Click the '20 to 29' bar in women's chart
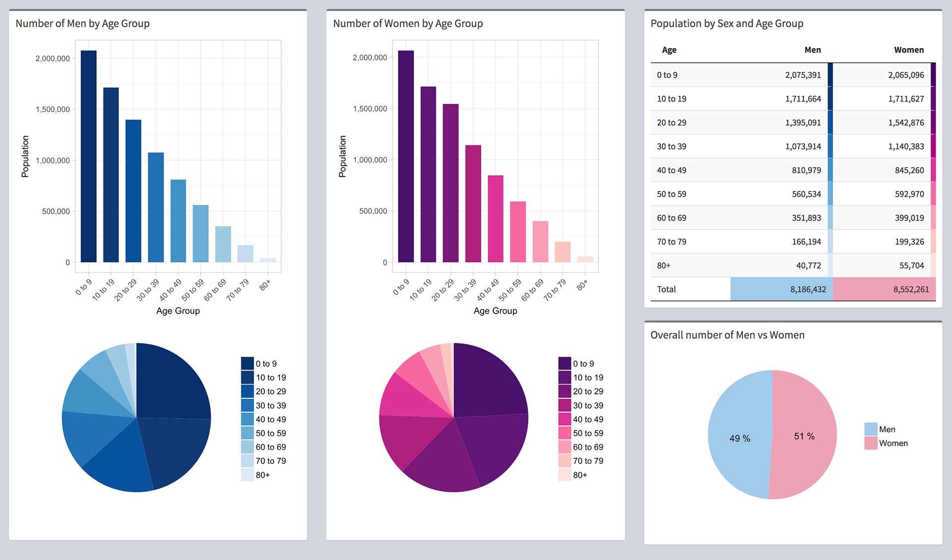Screen dimensions: 952x560 point(450,183)
